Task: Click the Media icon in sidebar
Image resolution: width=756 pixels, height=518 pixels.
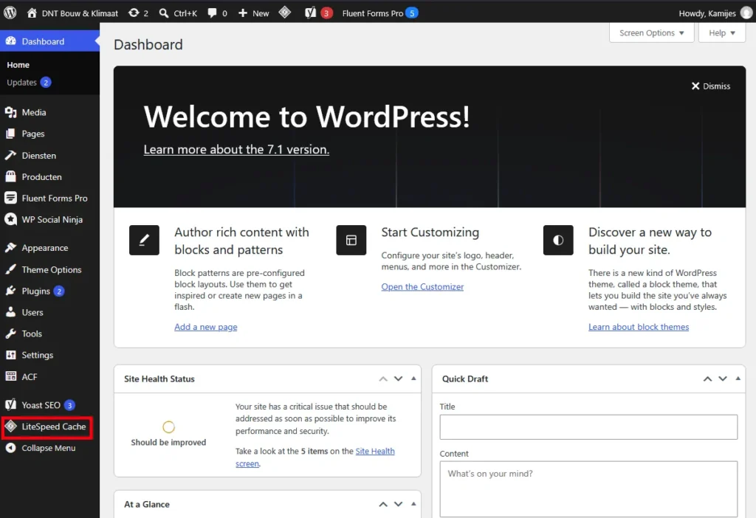Action: click(x=10, y=112)
